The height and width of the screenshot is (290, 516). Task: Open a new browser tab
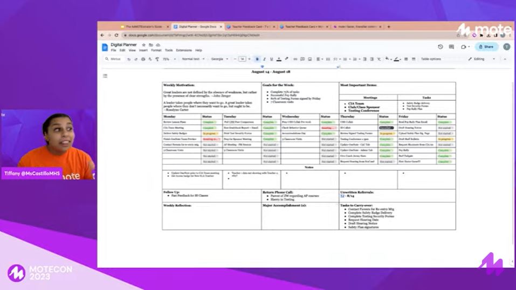tap(389, 26)
